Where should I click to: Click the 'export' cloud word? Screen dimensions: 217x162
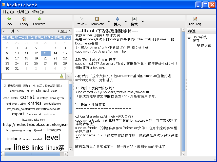18,114
